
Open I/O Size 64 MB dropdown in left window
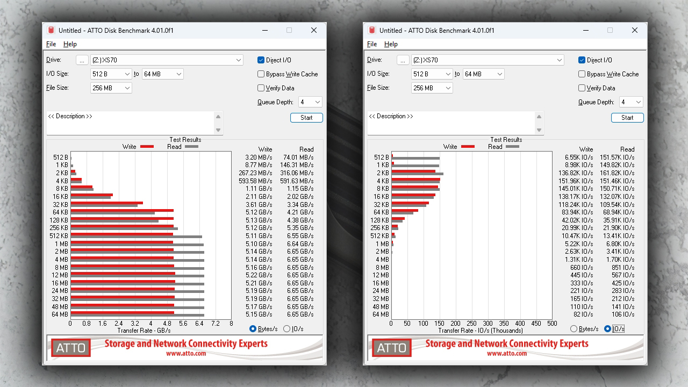[x=162, y=74]
